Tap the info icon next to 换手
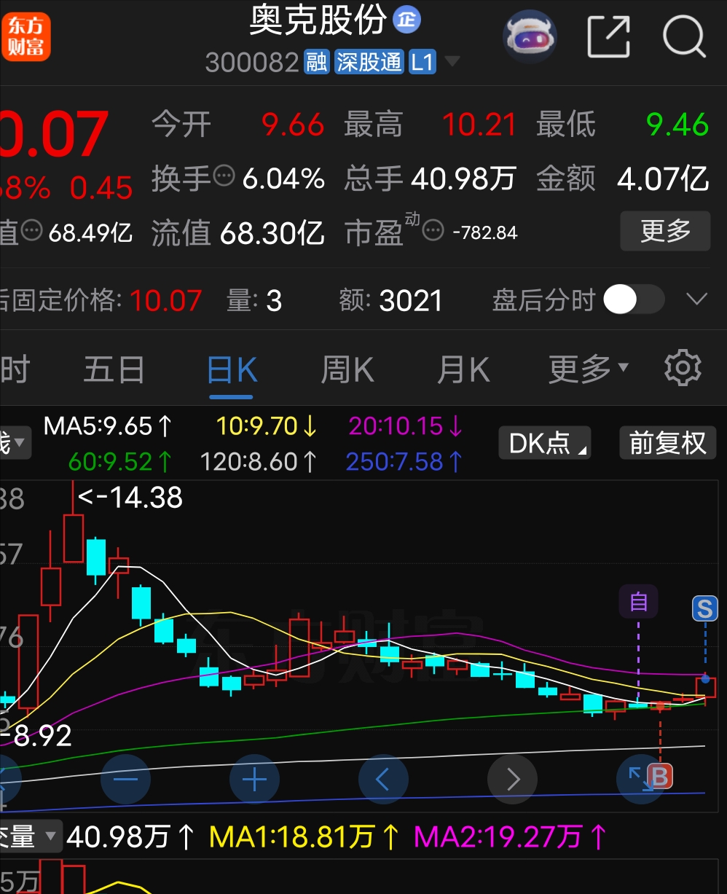This screenshot has height=894, width=727. coord(224,176)
